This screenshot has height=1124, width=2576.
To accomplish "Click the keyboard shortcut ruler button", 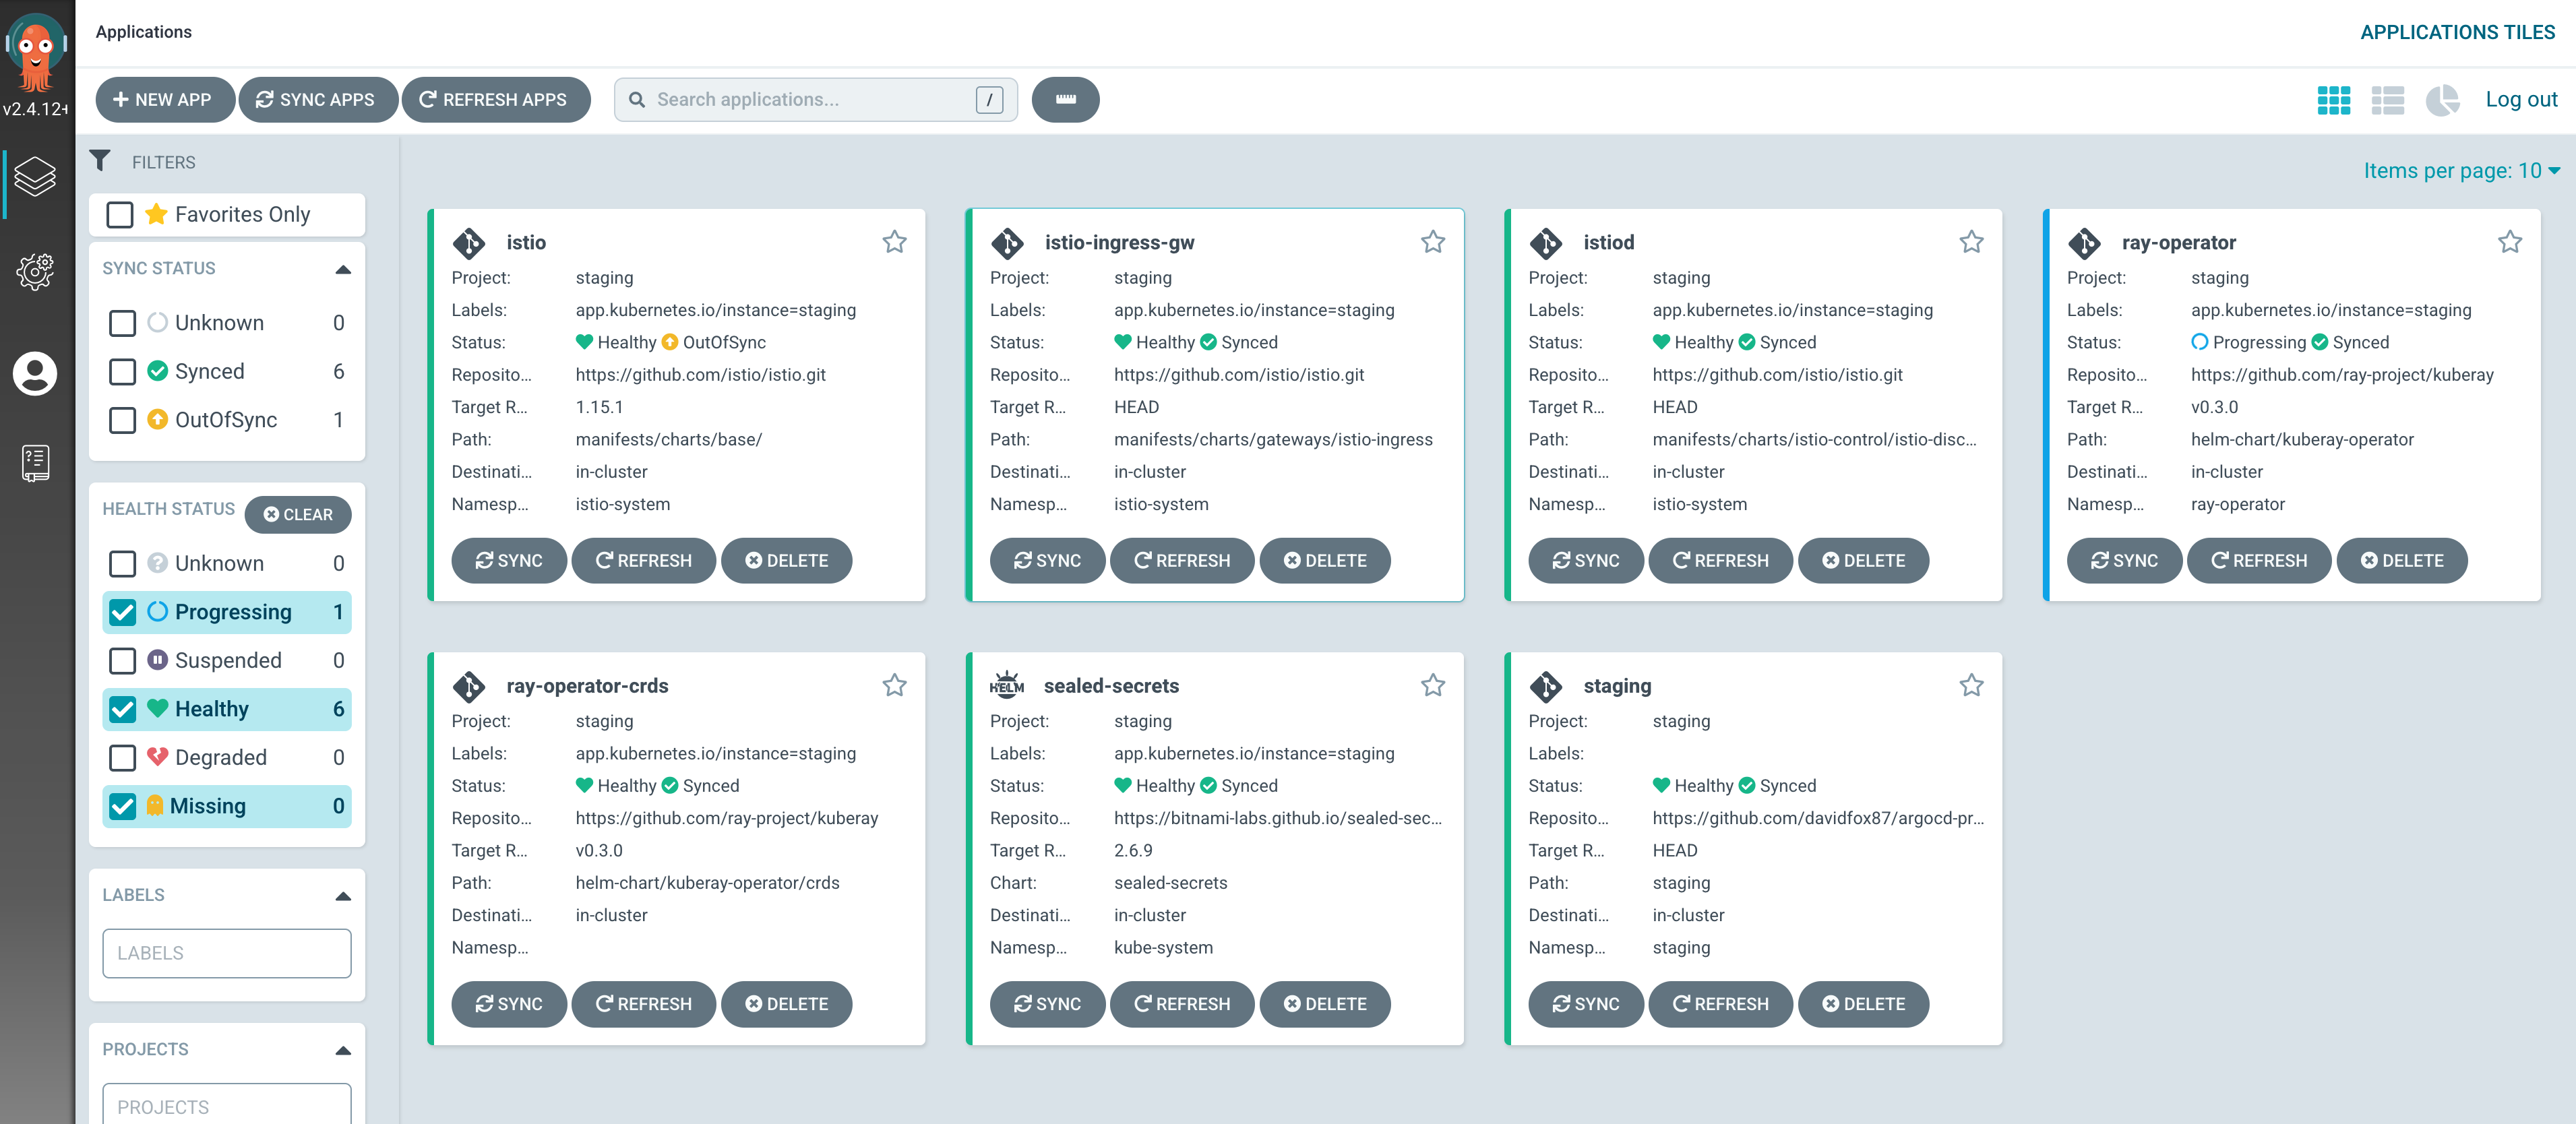I will (x=1065, y=100).
